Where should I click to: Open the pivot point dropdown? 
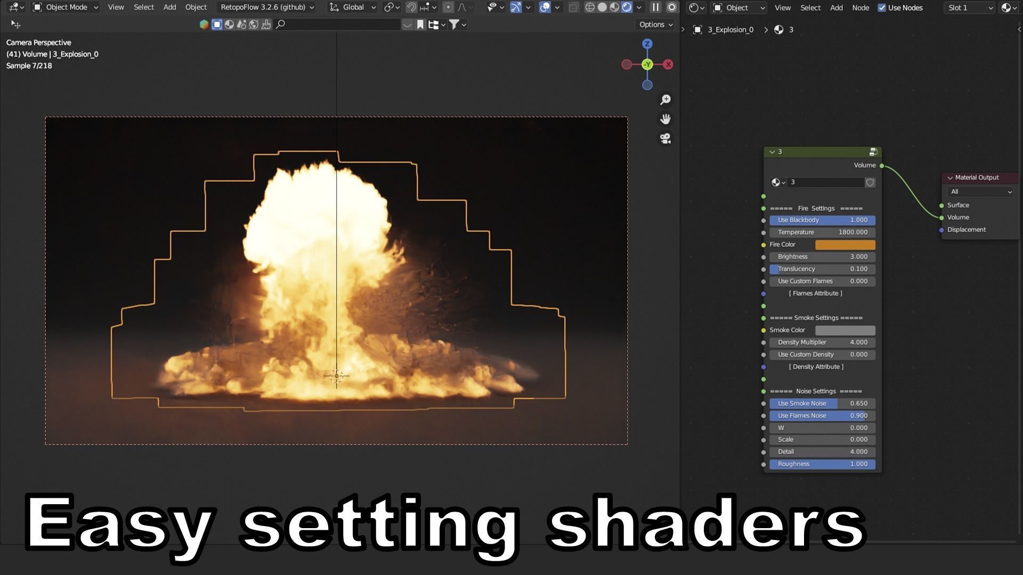pos(392,7)
